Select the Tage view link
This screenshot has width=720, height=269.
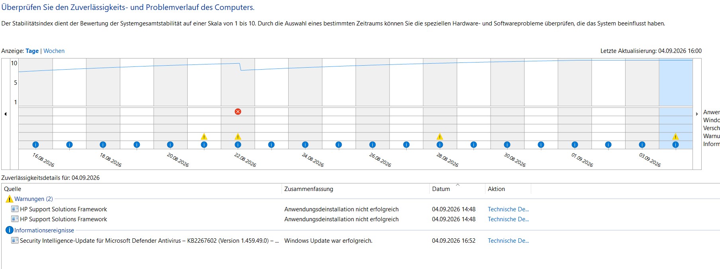(32, 51)
